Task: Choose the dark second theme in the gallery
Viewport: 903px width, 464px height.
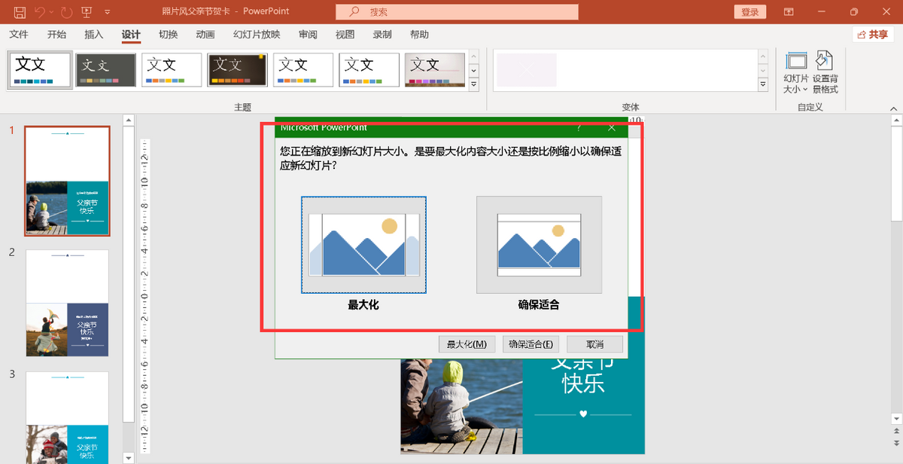Action: pyautogui.click(x=105, y=69)
